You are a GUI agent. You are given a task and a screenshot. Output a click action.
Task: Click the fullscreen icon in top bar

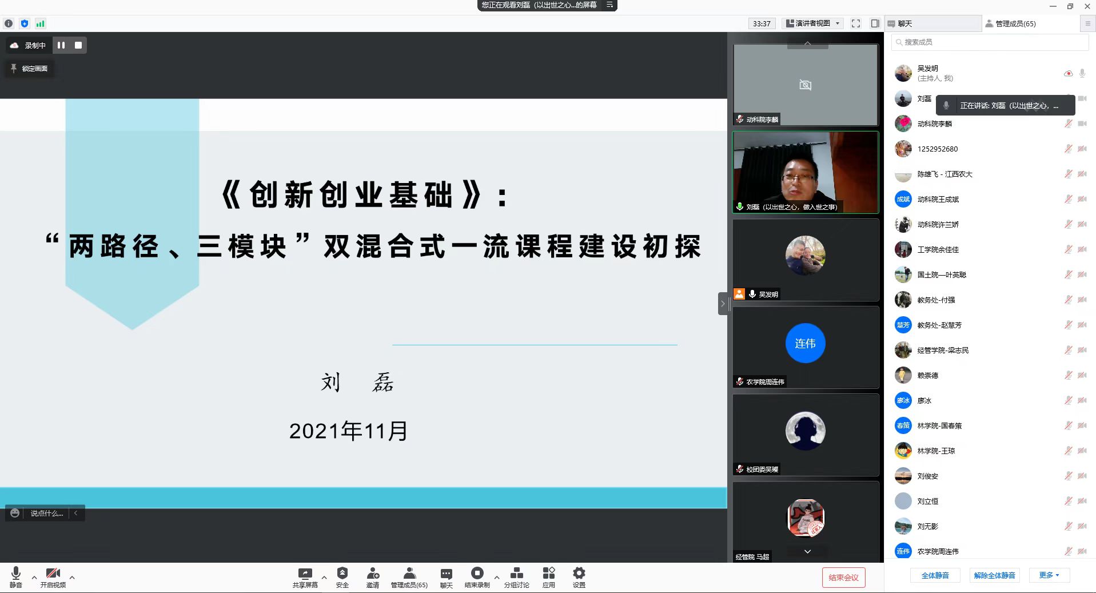click(855, 23)
